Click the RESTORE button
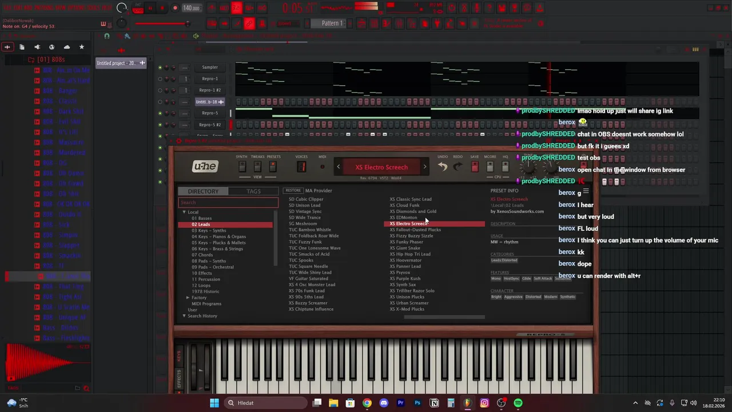The height and width of the screenshot is (412, 732). coord(293,191)
